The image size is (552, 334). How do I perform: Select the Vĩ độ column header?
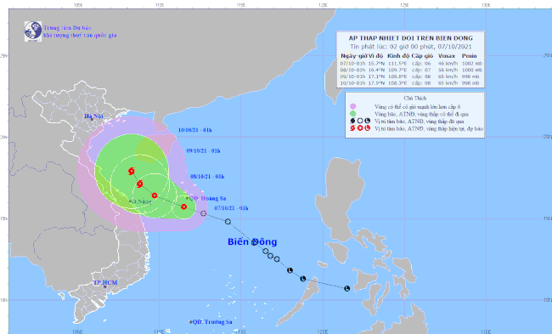coord(375,56)
